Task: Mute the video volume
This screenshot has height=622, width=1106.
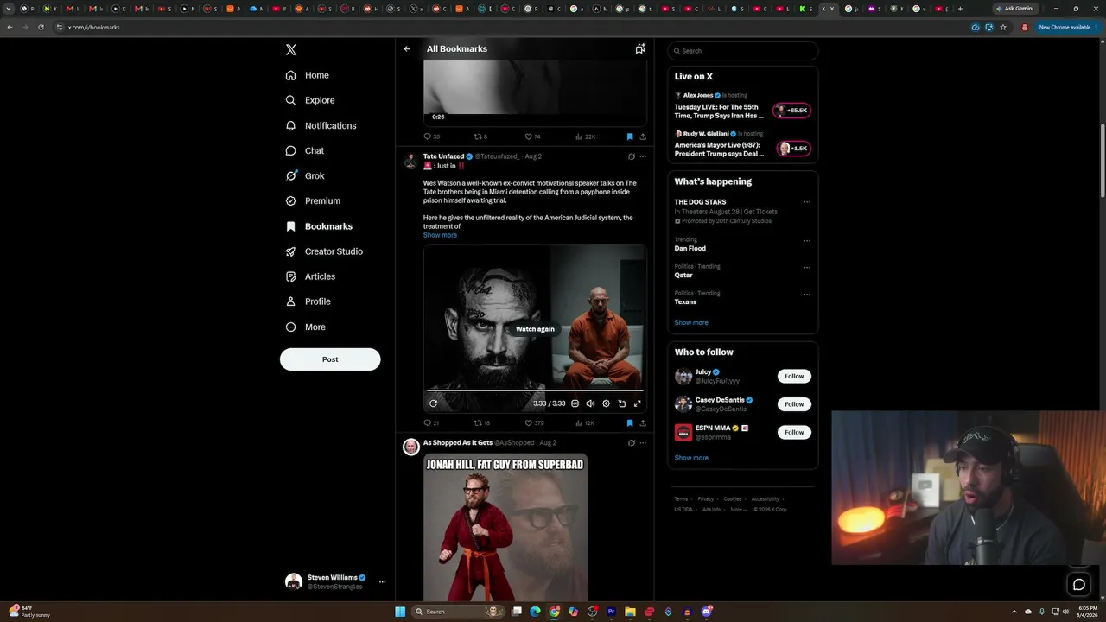Action: [x=590, y=403]
